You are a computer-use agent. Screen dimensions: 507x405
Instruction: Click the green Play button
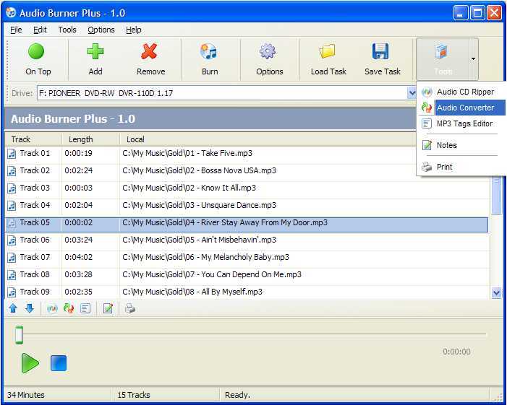pos(30,363)
